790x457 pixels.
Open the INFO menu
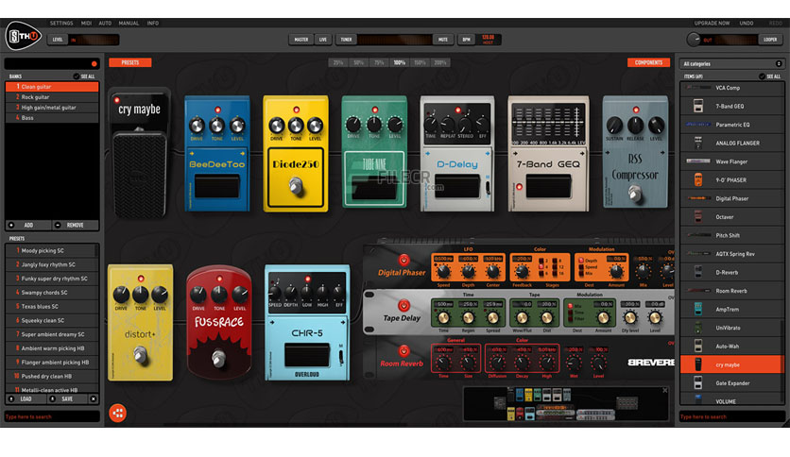(x=153, y=24)
